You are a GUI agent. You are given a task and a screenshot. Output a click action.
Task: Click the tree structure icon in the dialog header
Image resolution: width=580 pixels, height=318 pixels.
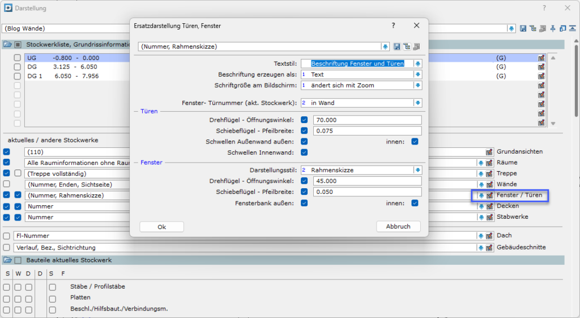[407, 46]
